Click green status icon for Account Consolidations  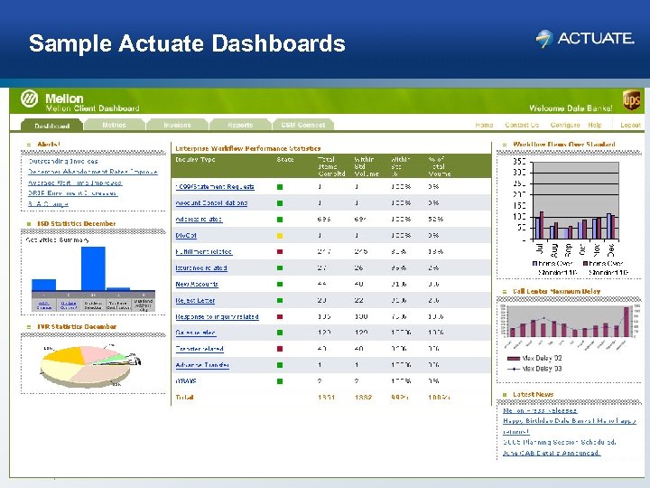point(280,203)
